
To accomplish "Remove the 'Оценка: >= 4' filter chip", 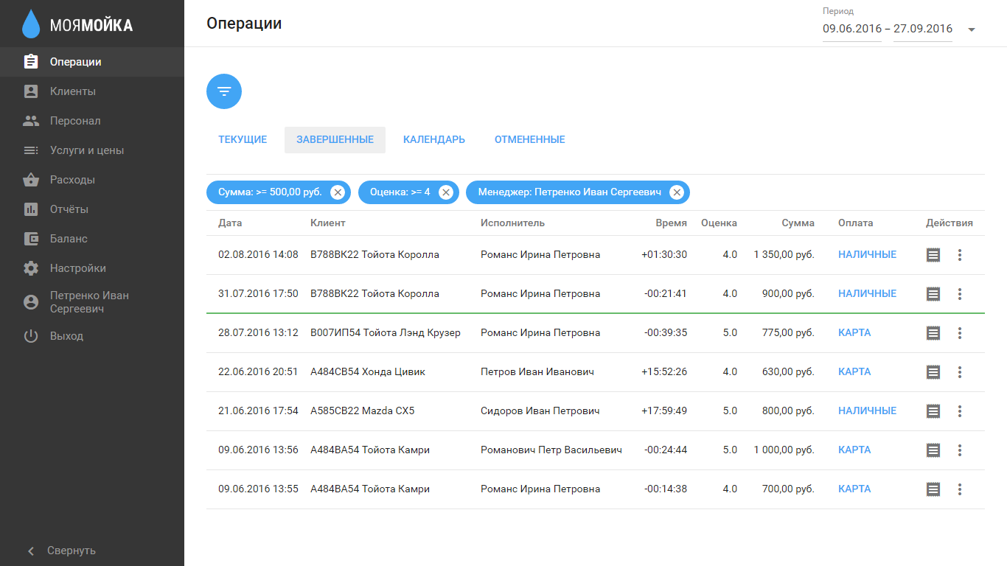I will (x=445, y=192).
